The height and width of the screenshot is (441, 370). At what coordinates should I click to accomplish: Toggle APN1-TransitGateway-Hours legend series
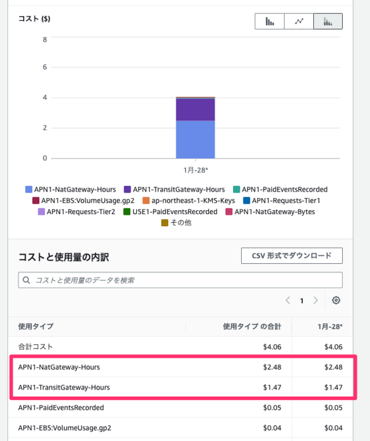click(x=173, y=189)
